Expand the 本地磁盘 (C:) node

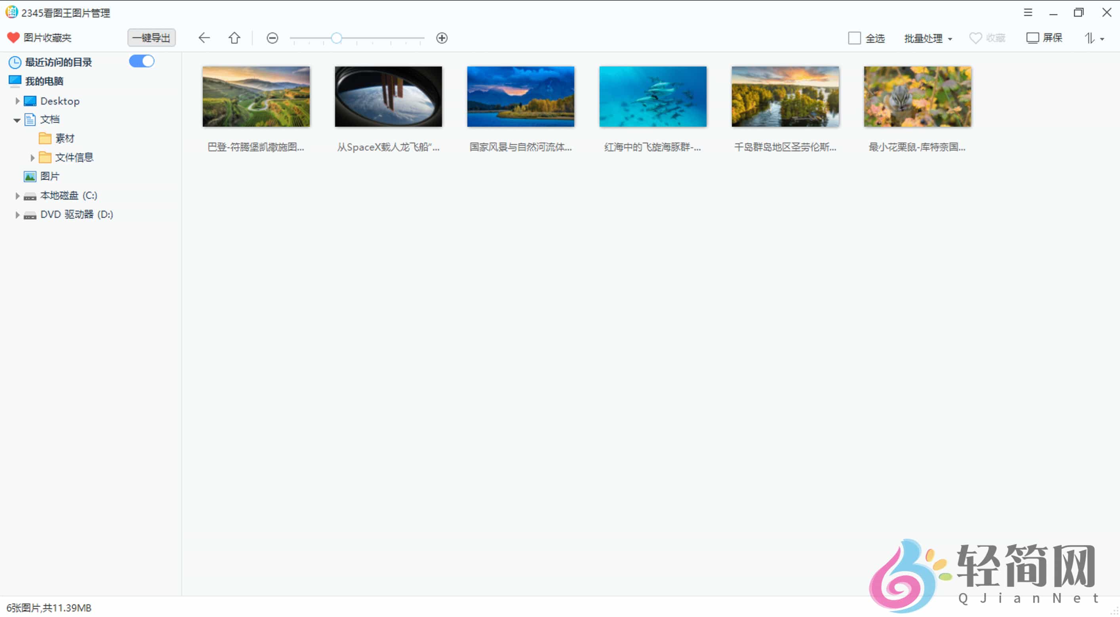pos(17,196)
